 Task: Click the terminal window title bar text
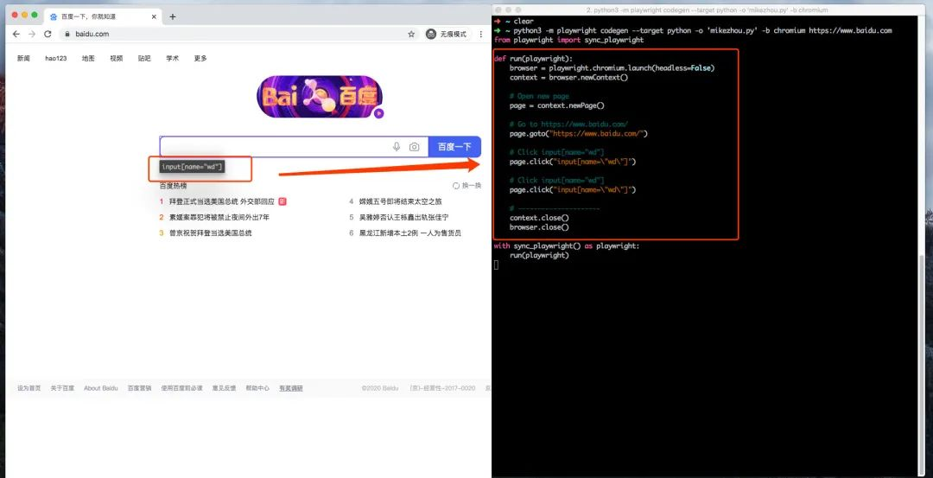click(x=707, y=10)
